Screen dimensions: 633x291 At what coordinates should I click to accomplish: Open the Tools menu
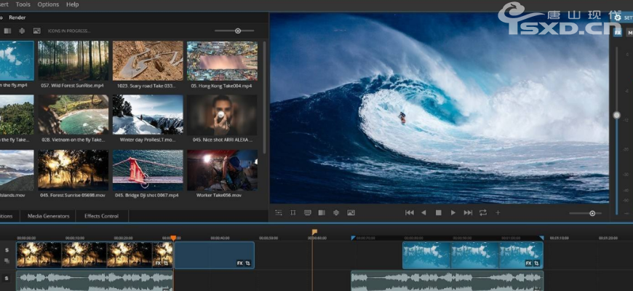(x=23, y=4)
